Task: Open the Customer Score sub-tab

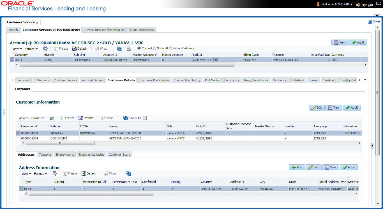Action: tap(119, 155)
